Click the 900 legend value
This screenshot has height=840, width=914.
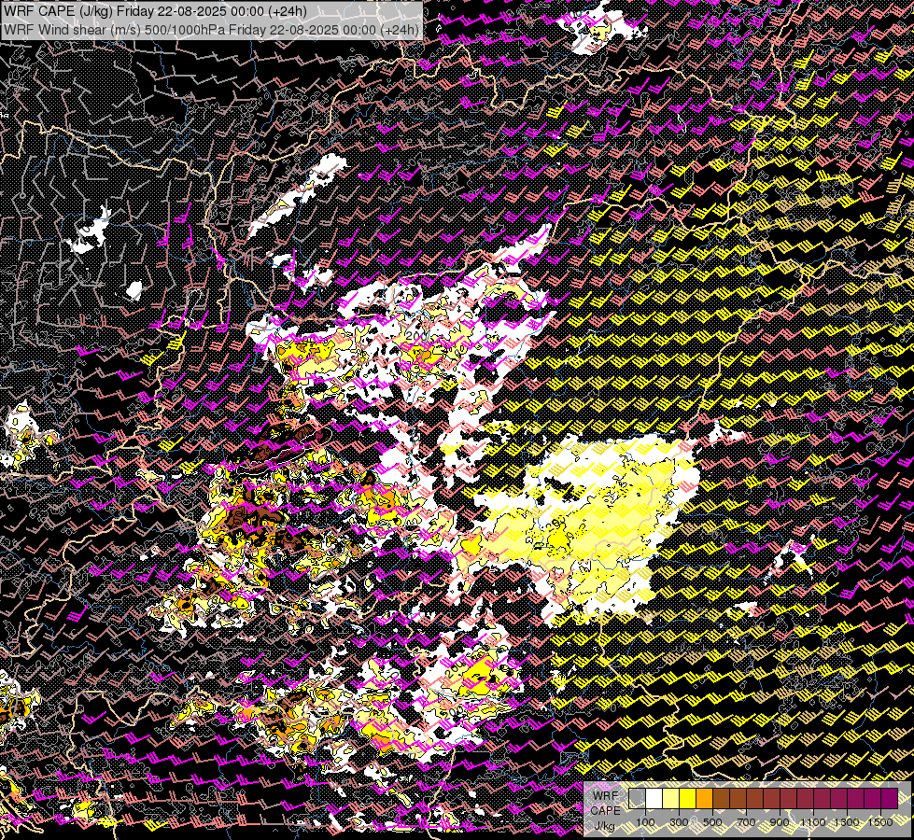point(780,822)
